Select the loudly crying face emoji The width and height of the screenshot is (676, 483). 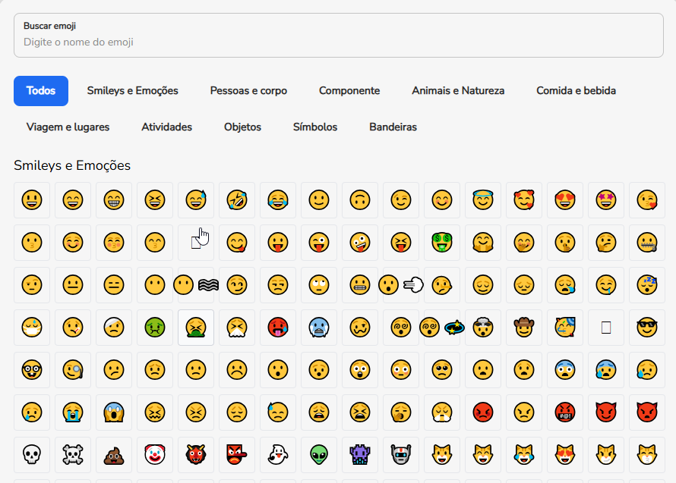pos(73,412)
